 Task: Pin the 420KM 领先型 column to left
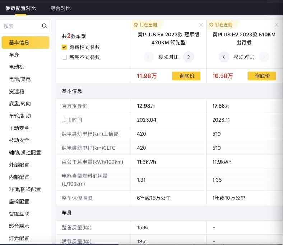145,24
